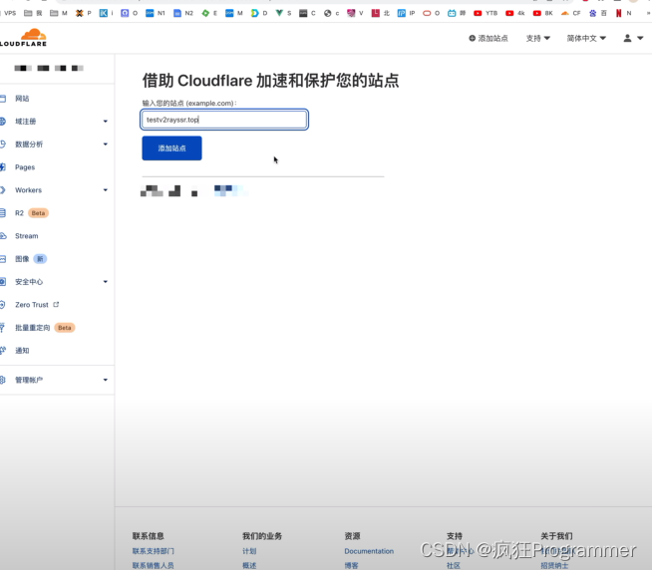Screen dimensions: 652x570
Task: Expand the 数据分析 sidebar section
Action: [x=105, y=144]
